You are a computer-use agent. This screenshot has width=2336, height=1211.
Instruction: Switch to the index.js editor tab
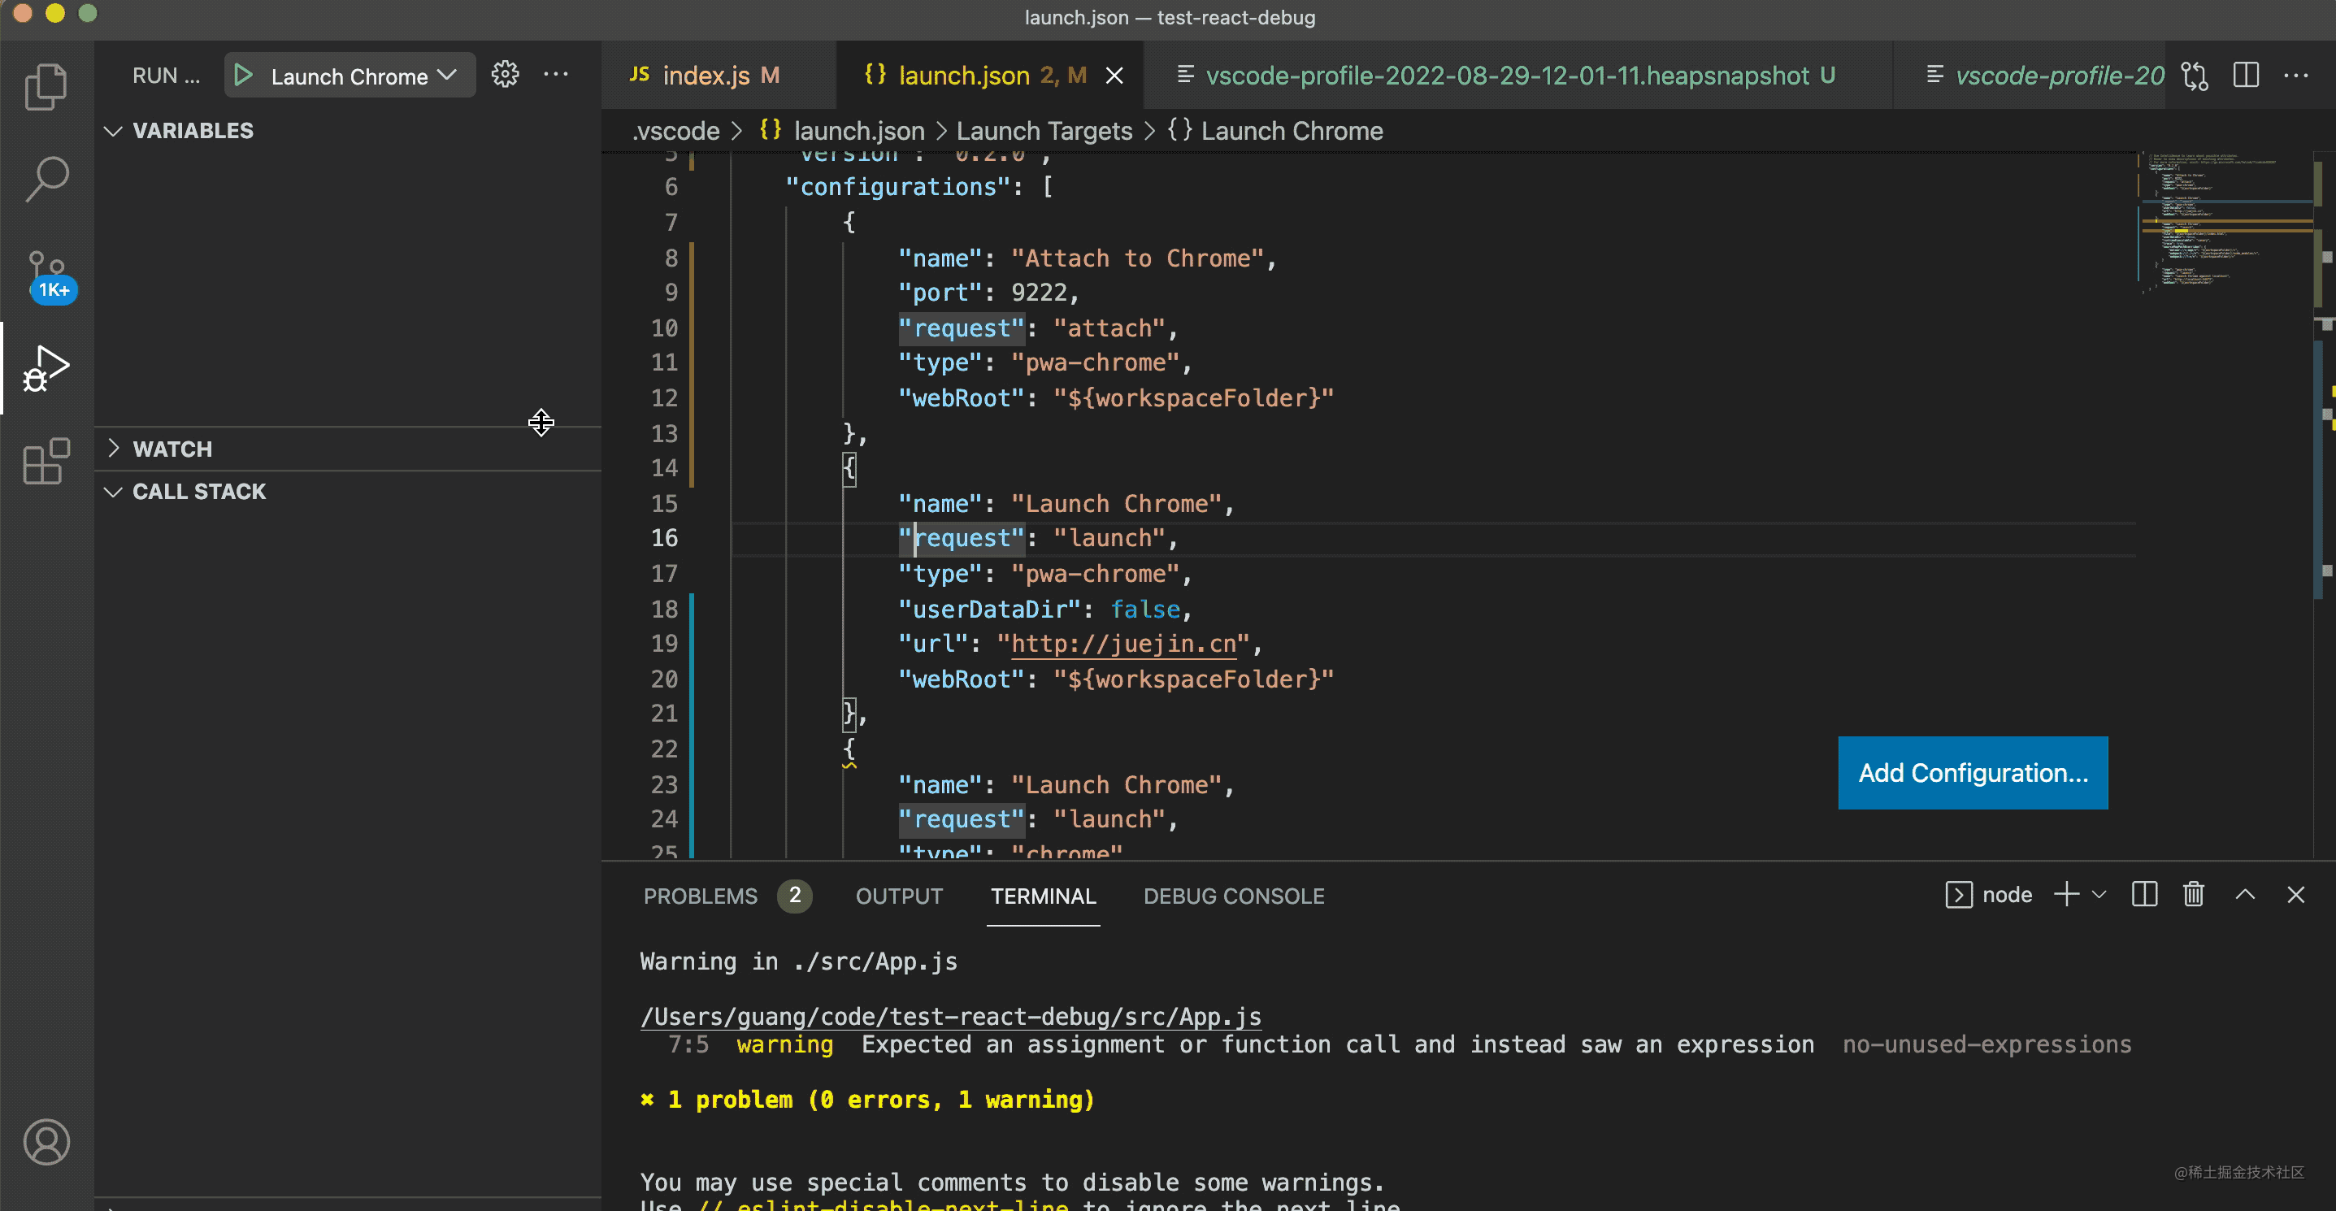[706, 76]
